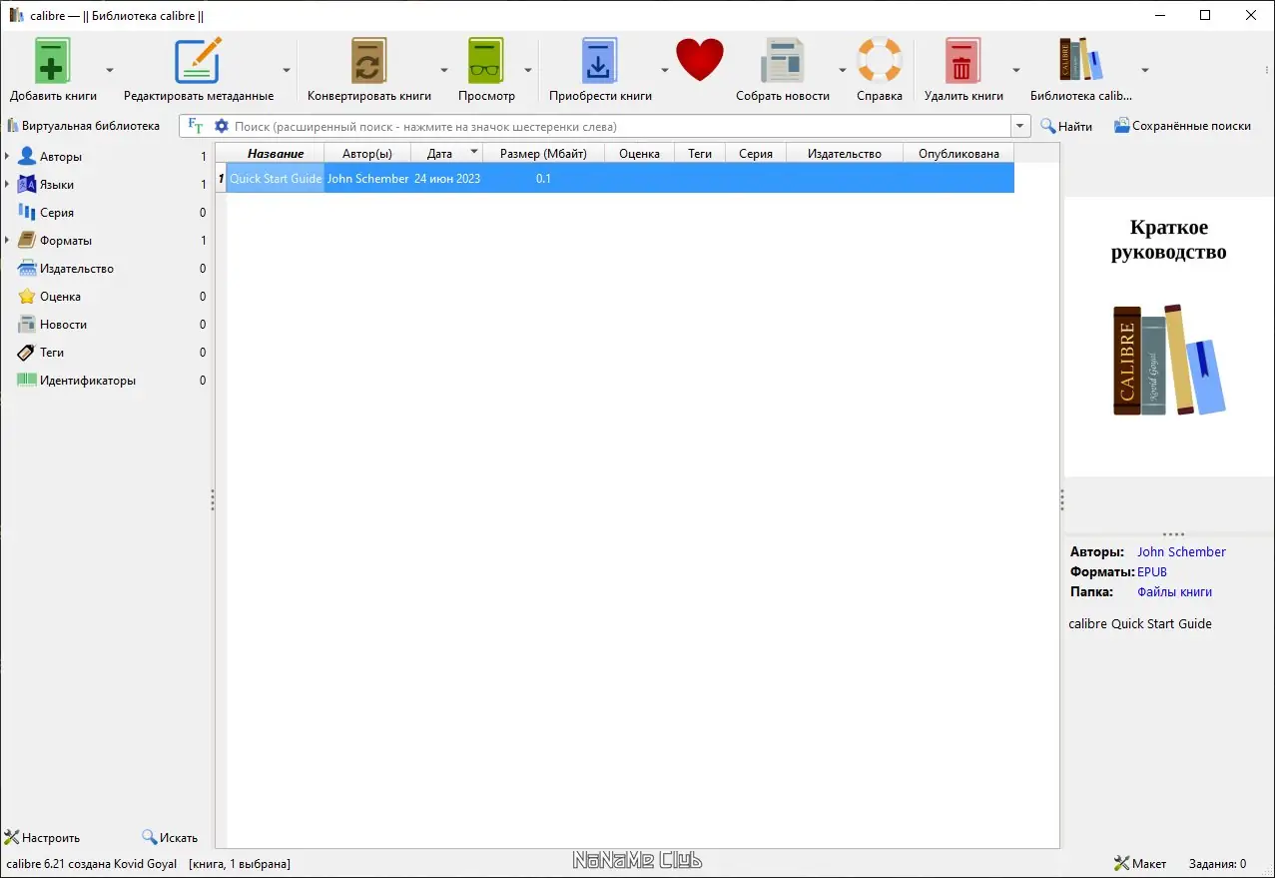
Task: Sort by Серия column header
Action: coord(756,153)
